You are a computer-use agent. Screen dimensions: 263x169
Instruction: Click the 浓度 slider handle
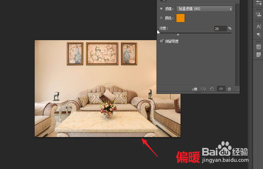pos(178,35)
